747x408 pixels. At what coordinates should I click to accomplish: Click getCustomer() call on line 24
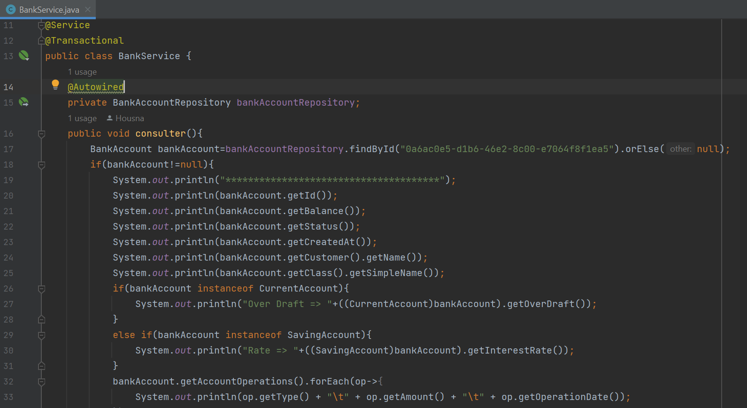coord(324,257)
